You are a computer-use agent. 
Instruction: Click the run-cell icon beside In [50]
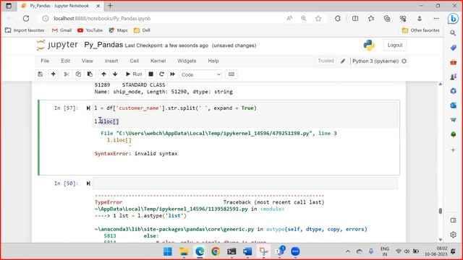[x=88, y=183]
